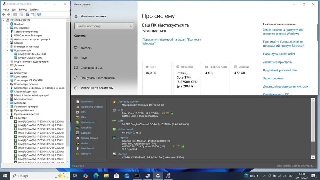This screenshot has height=180, width=320.
Task: Collapse the Відеоадаптери tree node
Action: click(8, 50)
